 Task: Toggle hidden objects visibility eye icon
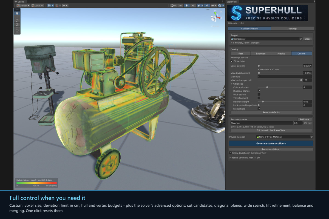[x=207, y=5]
